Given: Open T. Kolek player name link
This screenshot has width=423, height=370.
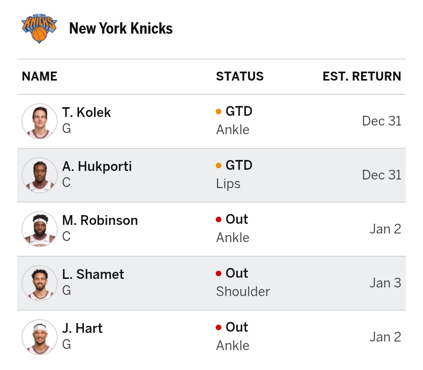Looking at the screenshot, I should pos(87,113).
